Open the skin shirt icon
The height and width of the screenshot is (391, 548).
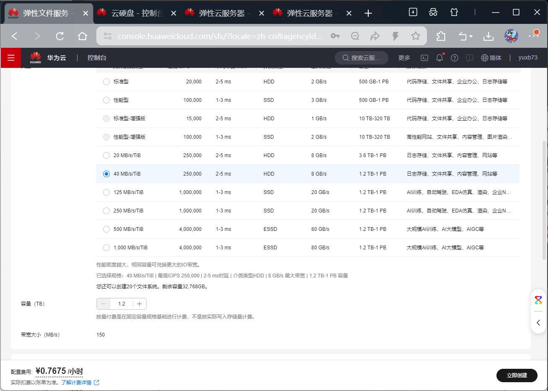coord(454,12)
